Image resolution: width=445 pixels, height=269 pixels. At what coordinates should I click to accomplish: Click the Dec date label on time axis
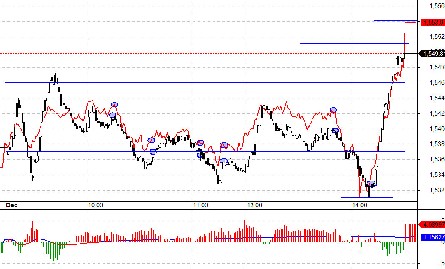click(x=11, y=205)
